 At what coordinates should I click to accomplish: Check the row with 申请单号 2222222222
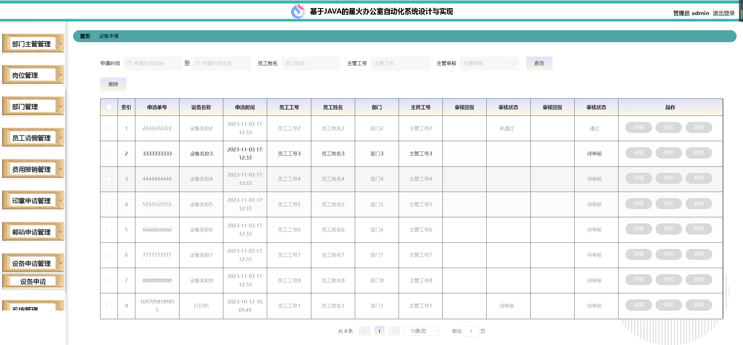[109, 128]
